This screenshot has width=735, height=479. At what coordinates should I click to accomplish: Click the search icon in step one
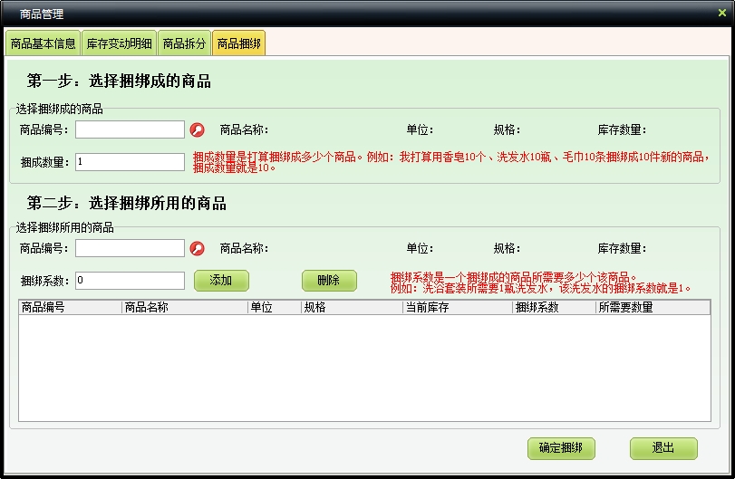(197, 130)
